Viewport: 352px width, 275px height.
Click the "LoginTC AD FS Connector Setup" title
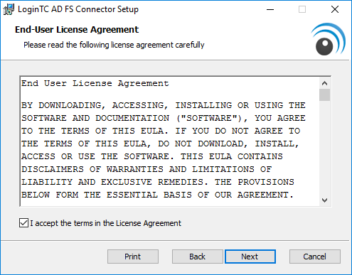(78, 9)
